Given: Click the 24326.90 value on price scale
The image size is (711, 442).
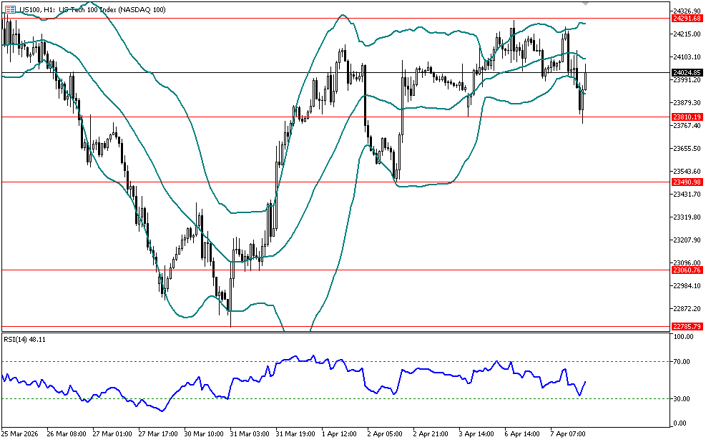Looking at the screenshot, I should [687, 11].
